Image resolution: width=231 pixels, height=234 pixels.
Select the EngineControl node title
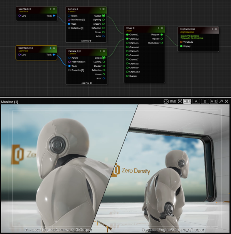[x=188, y=29]
